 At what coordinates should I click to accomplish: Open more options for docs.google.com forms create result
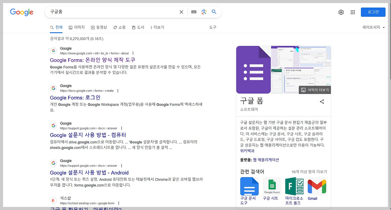[118, 91]
